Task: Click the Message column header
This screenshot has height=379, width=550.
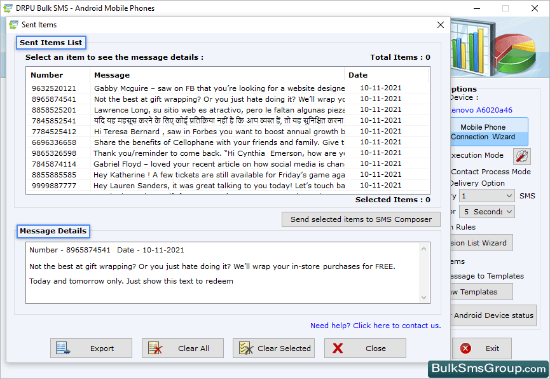Action: pyautogui.click(x=217, y=75)
